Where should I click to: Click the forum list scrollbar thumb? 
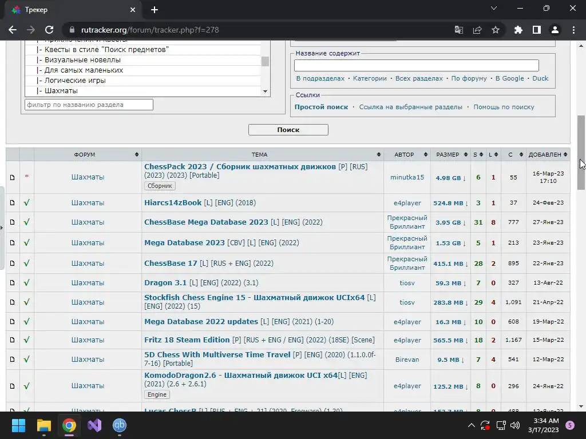click(266, 61)
